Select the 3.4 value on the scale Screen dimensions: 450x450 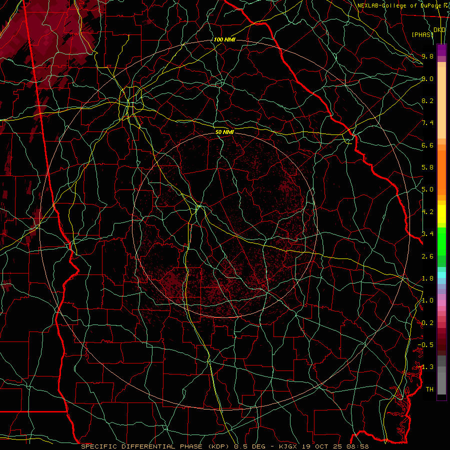[427, 234]
